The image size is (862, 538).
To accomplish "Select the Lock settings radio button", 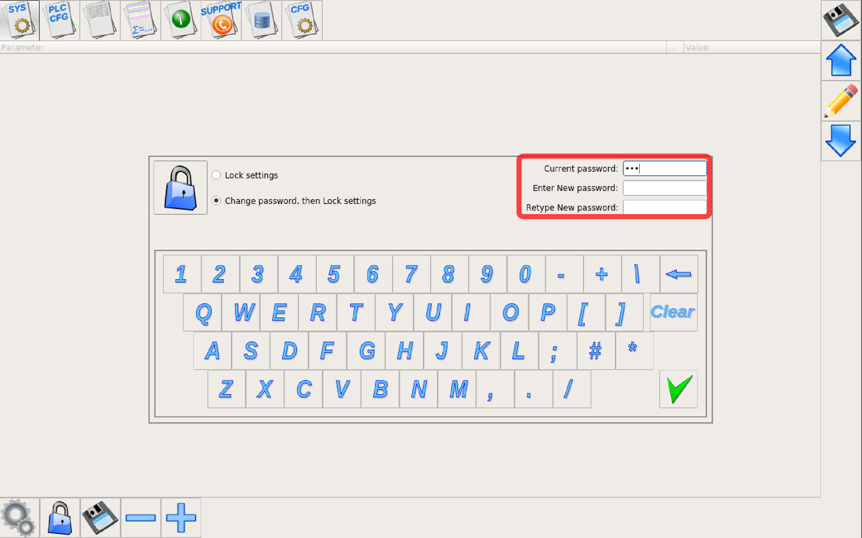I will [216, 175].
